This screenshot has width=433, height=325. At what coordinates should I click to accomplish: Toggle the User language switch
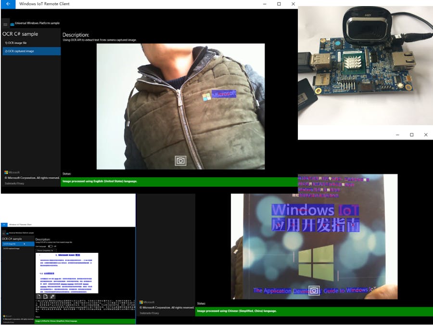(50, 246)
